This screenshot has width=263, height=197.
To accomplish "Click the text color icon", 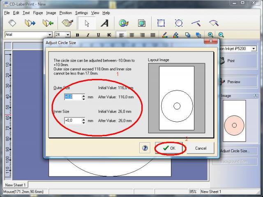I will click(x=165, y=35).
